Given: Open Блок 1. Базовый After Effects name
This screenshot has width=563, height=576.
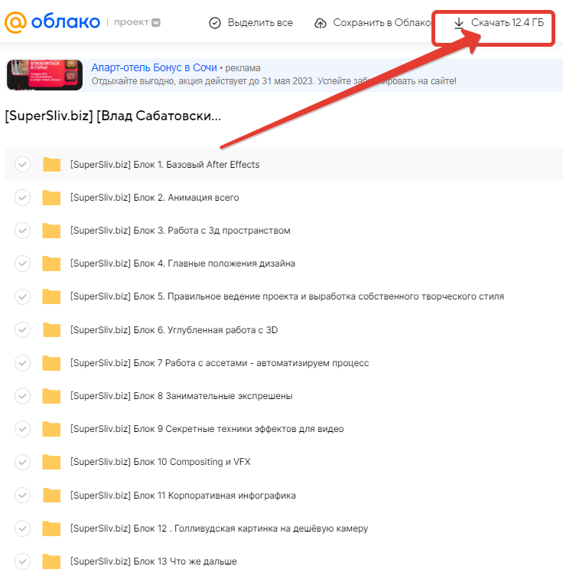Looking at the screenshot, I should click(165, 164).
